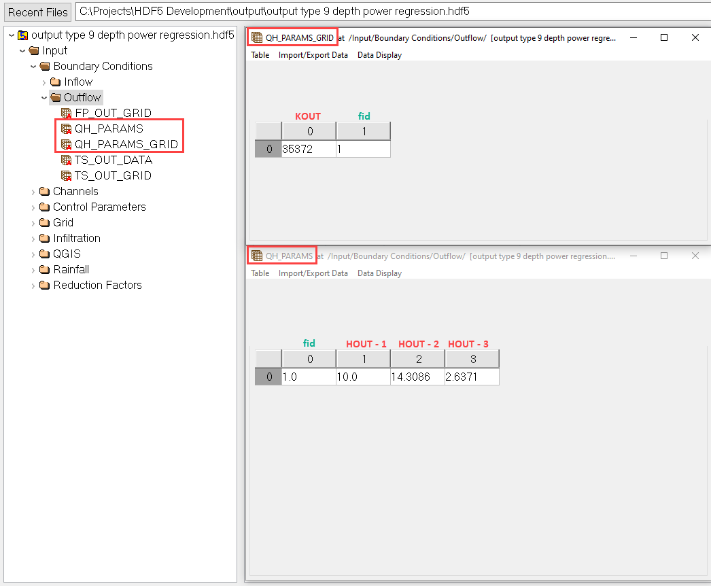Click the QH_PARAMS dataset icon in tree
Viewport: 711px width, 586px height.
pos(66,128)
